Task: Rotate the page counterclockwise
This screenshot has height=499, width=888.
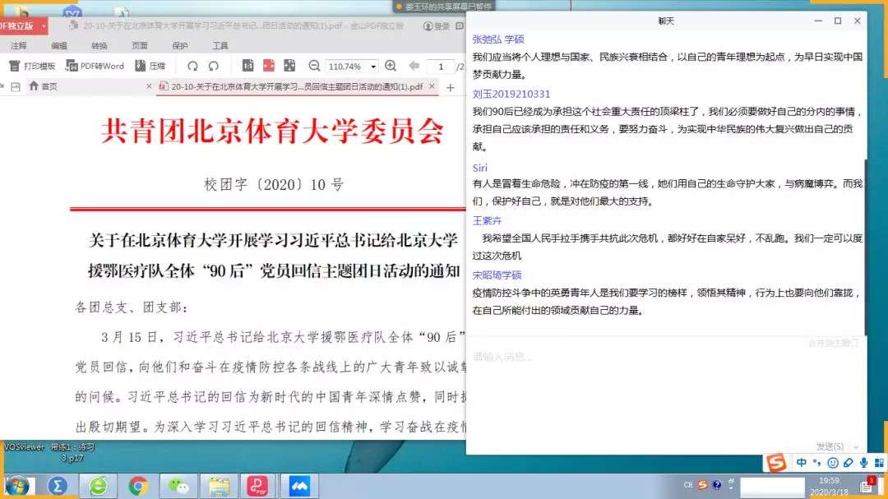Action: [x=192, y=66]
